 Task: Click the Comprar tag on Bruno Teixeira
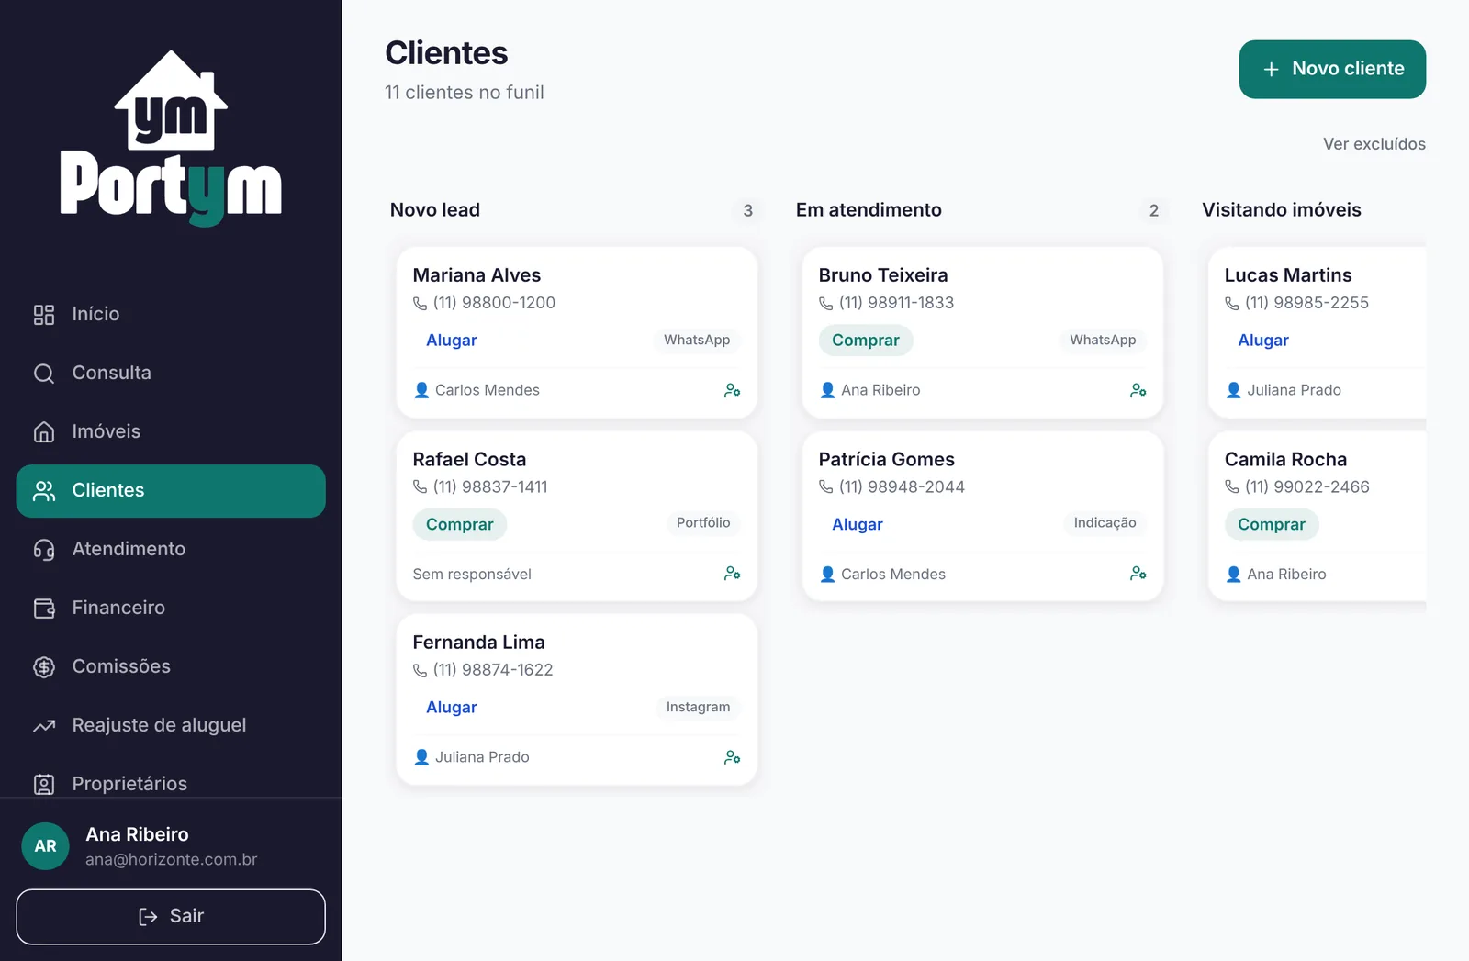point(866,341)
